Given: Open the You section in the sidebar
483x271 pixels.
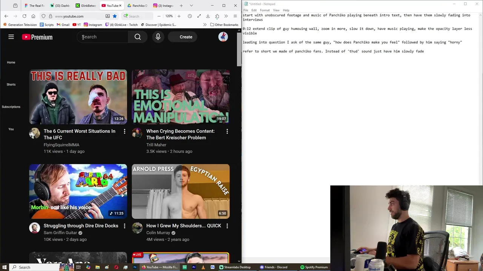Looking at the screenshot, I should click(x=11, y=129).
